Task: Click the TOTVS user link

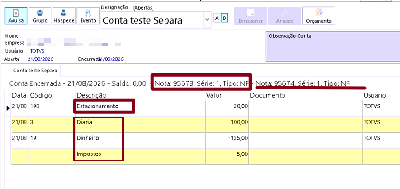Action: (x=37, y=51)
